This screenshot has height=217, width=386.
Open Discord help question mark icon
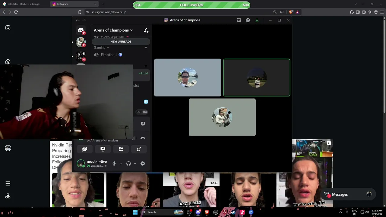click(248, 20)
